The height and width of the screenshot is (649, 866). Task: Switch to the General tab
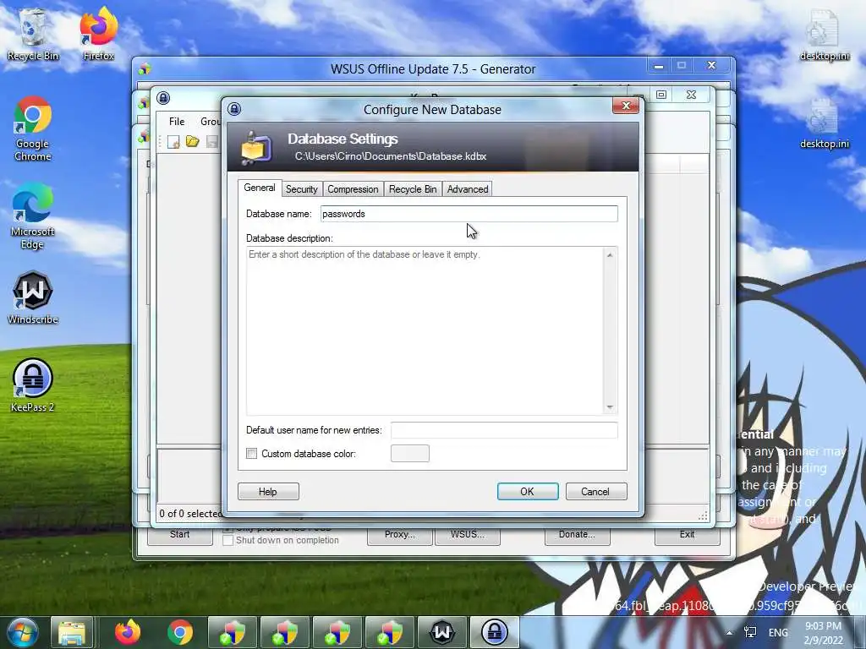tap(259, 188)
